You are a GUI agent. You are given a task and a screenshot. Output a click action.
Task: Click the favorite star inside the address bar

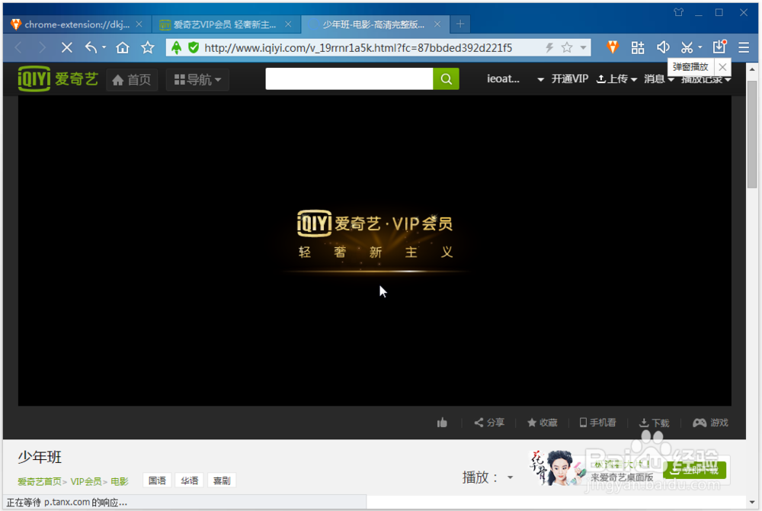[x=567, y=47]
